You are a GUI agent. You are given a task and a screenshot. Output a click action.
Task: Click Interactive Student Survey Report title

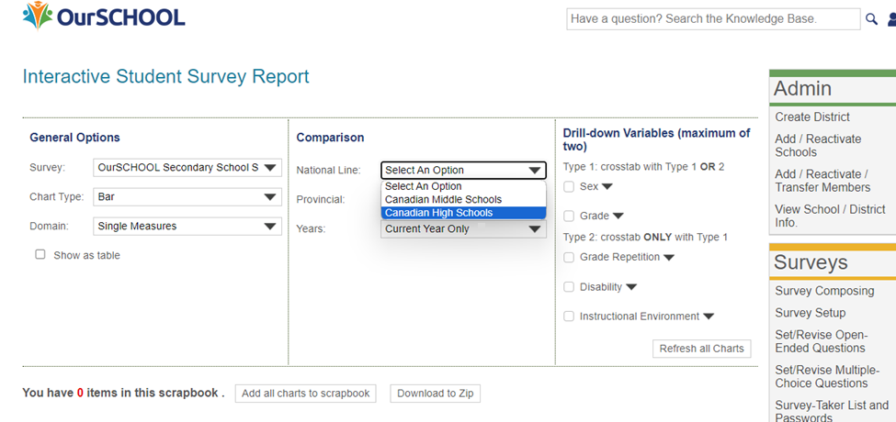pyautogui.click(x=165, y=76)
